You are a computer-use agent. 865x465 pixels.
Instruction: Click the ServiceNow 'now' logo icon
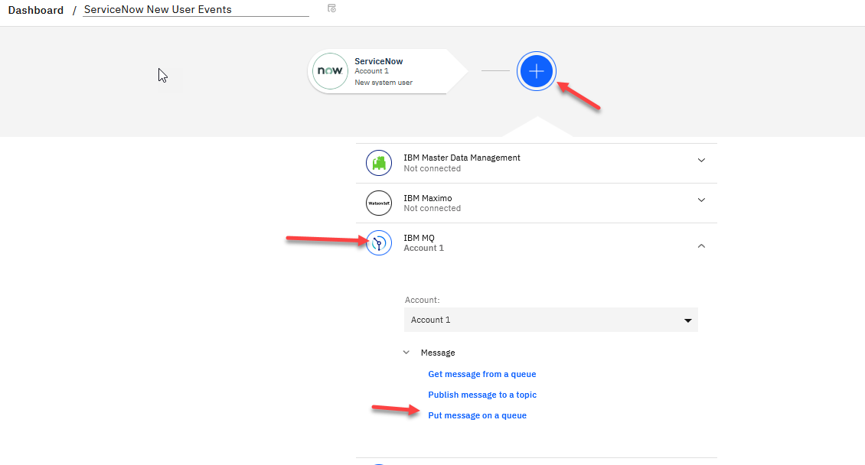(x=330, y=71)
